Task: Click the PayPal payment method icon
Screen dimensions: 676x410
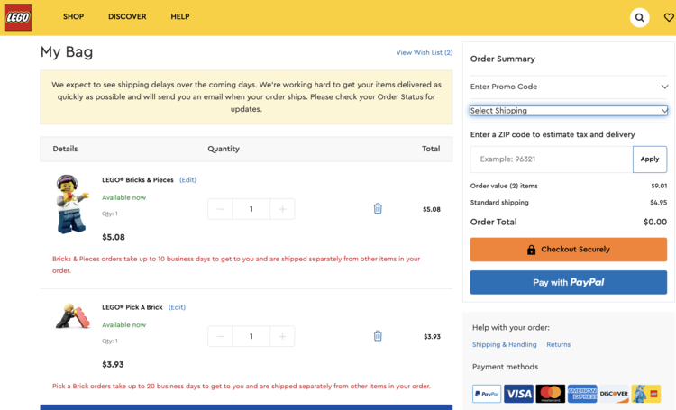Action: tap(487, 394)
